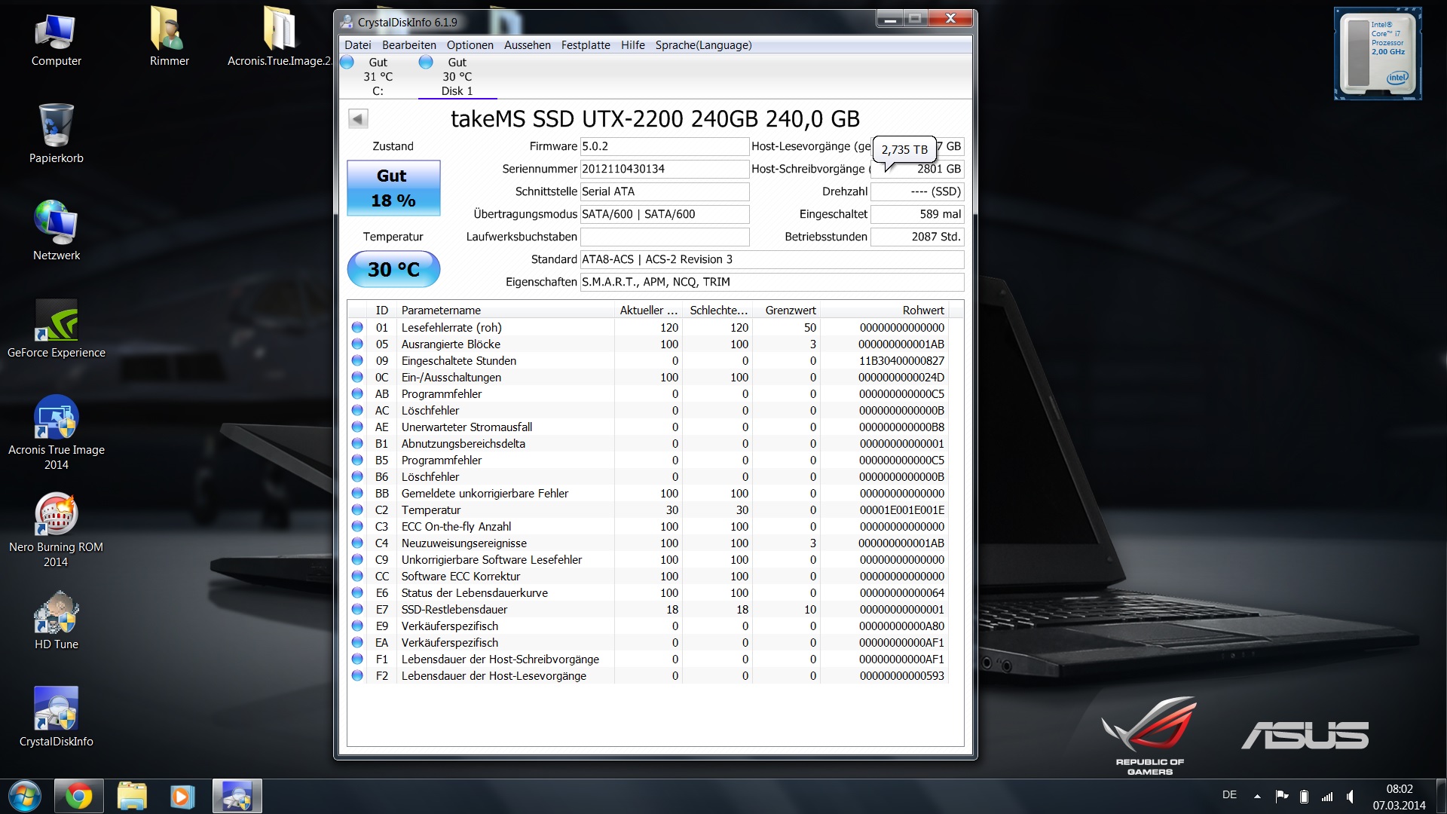This screenshot has width=1447, height=814.
Task: Click the 30 °C temperature button
Action: [393, 269]
